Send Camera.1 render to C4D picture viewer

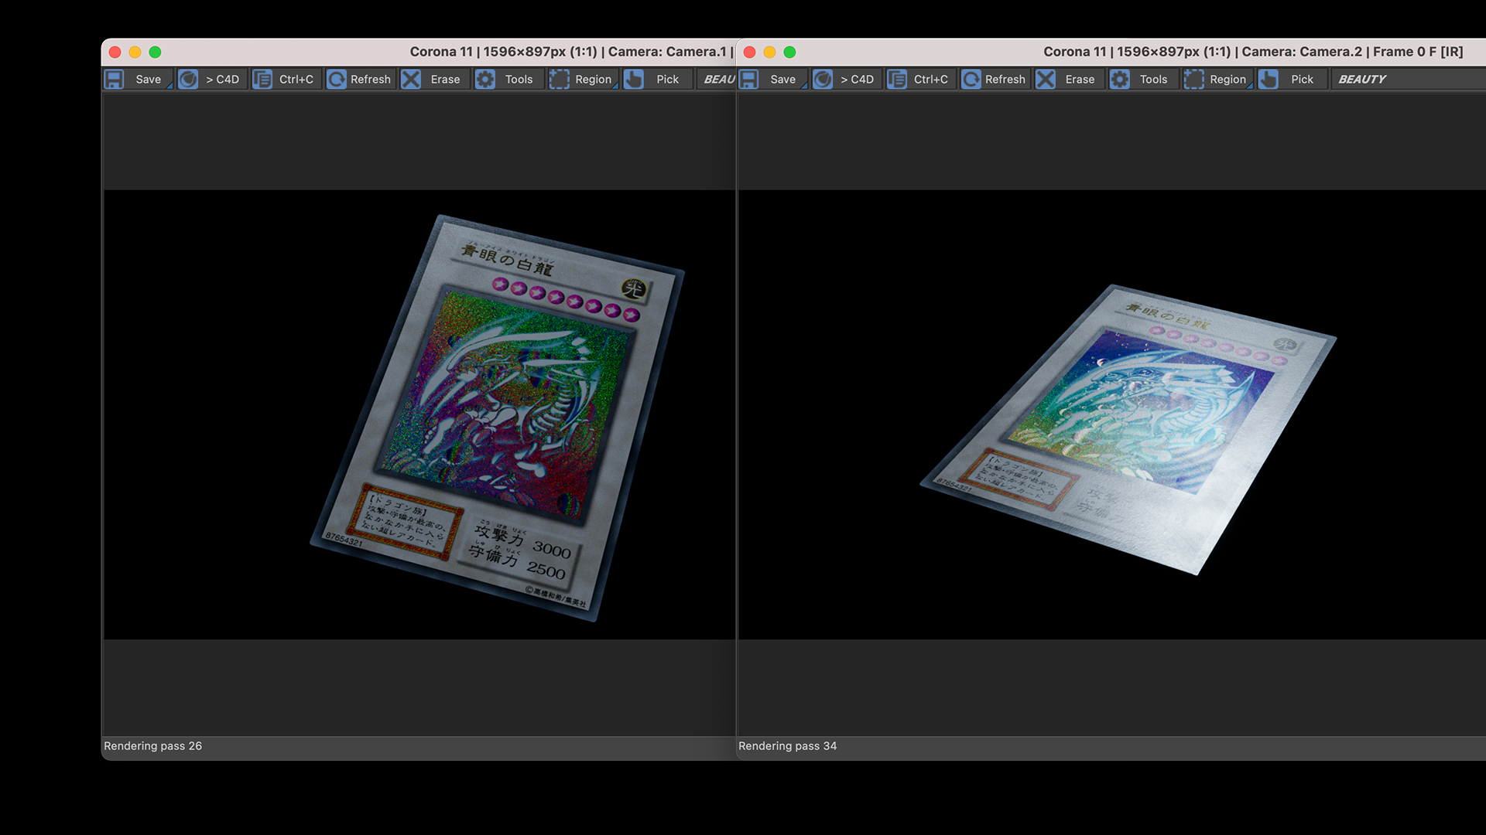211,79
